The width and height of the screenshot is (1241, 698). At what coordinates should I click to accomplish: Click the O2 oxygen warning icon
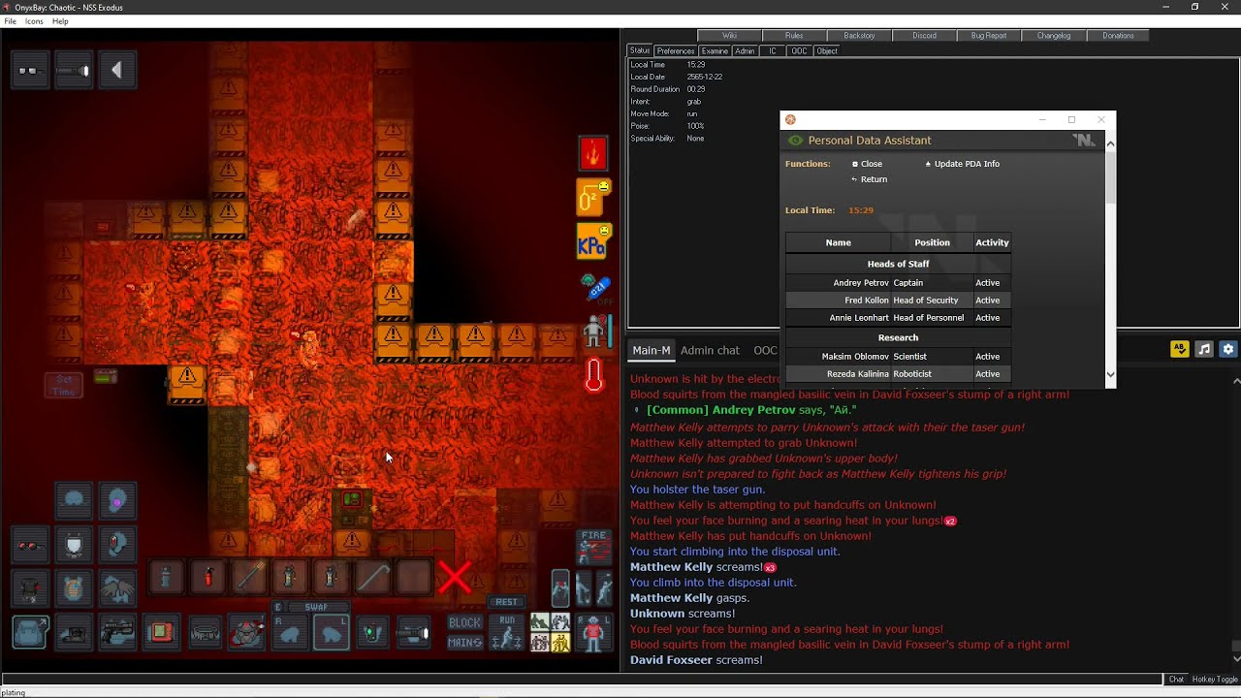click(592, 198)
